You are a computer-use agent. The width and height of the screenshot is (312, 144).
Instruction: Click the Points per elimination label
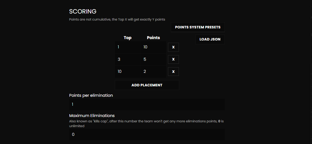tap(91, 95)
